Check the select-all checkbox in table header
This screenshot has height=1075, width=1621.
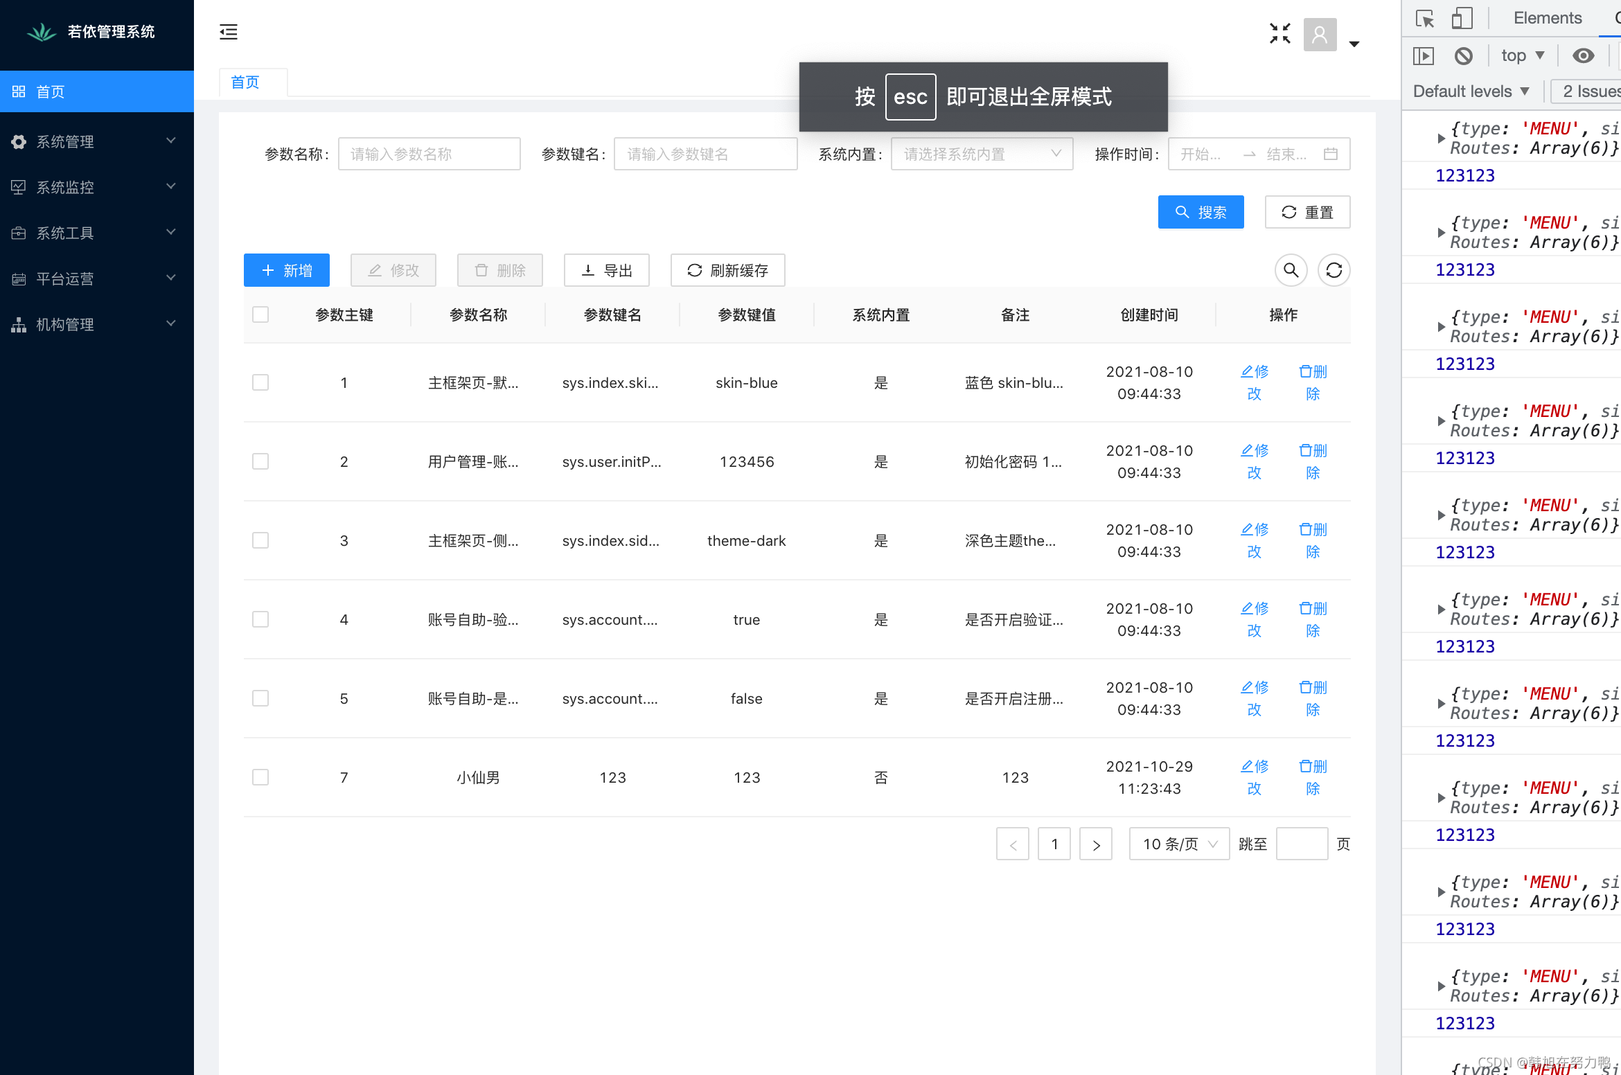[x=260, y=314]
